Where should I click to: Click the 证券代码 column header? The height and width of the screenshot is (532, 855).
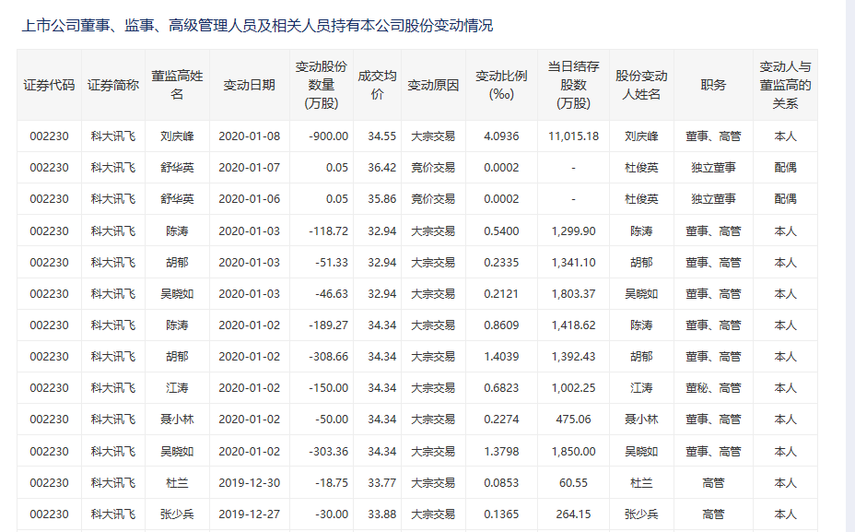coord(49,85)
